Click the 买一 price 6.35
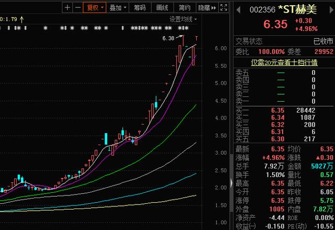Viewport: 335px width, 230px height. tap(278, 111)
